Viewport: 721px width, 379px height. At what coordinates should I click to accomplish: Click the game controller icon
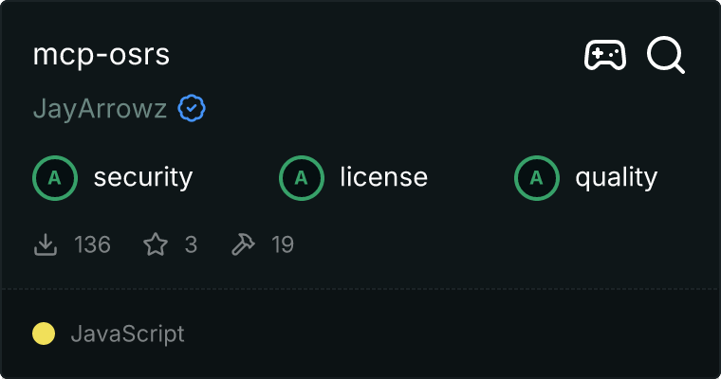tap(604, 56)
